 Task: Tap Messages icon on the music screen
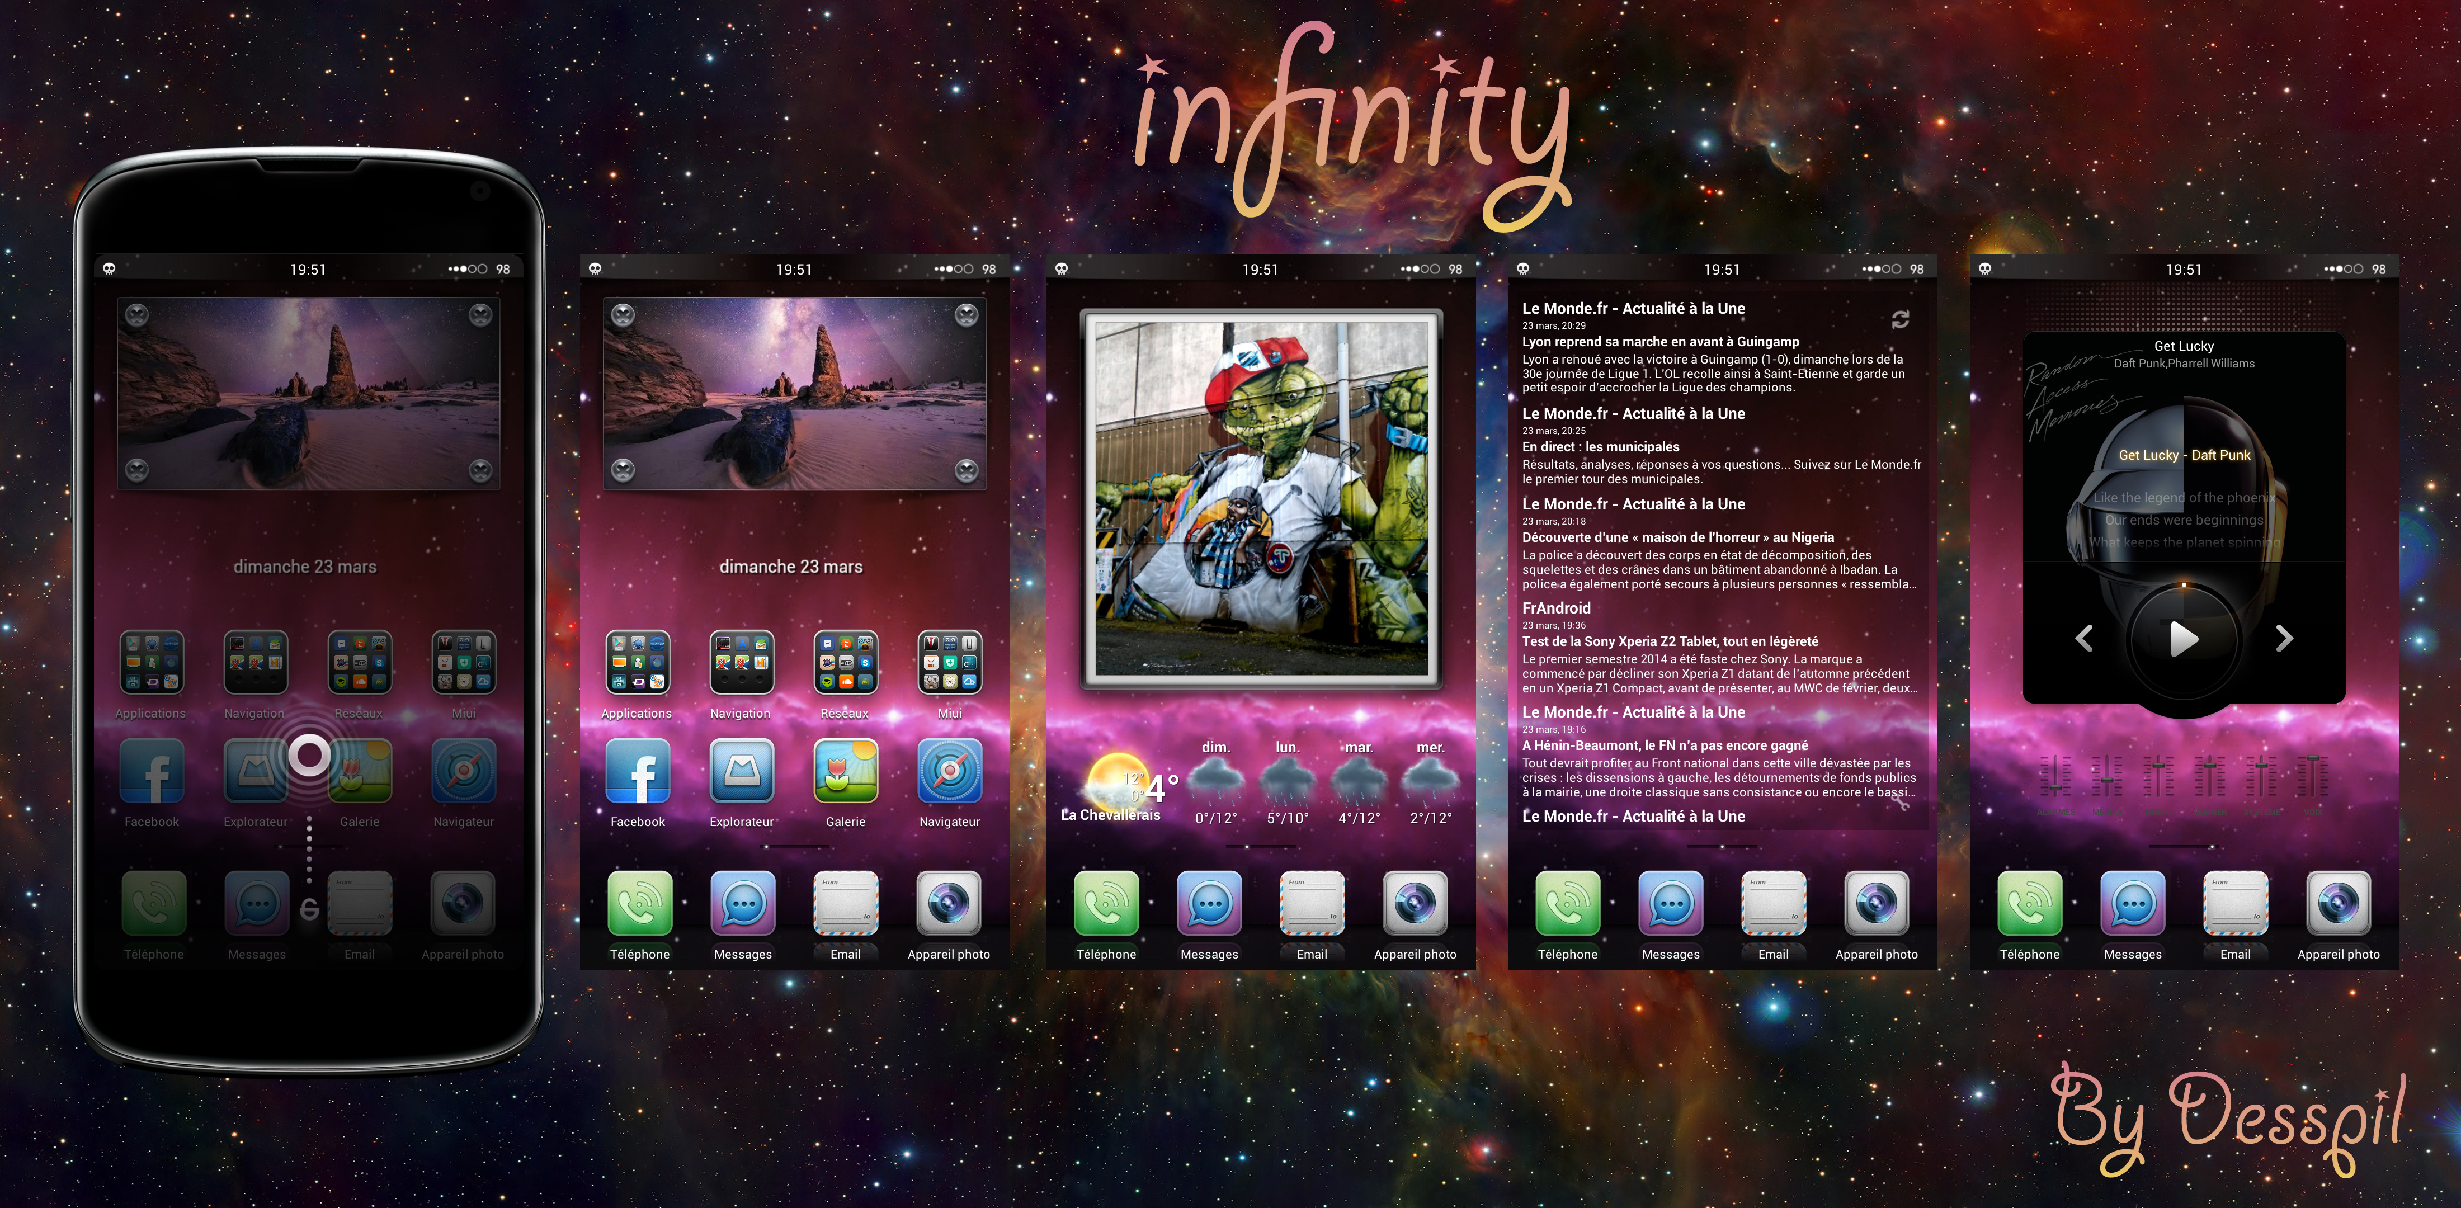point(2132,903)
